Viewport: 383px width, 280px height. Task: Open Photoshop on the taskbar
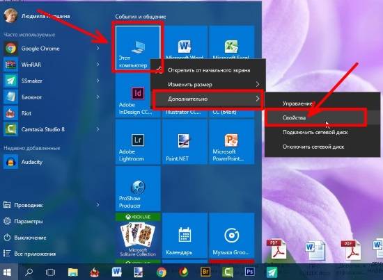click(x=249, y=272)
